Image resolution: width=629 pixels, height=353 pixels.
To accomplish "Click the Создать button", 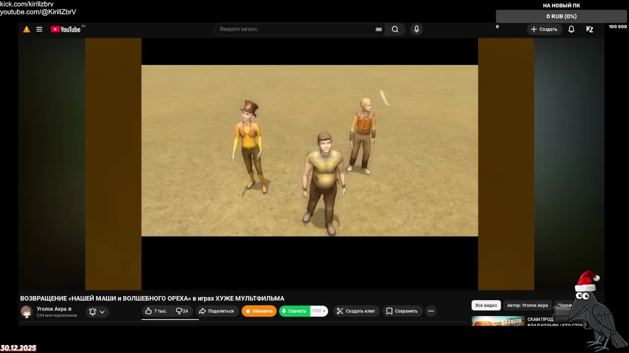I will [x=544, y=29].
